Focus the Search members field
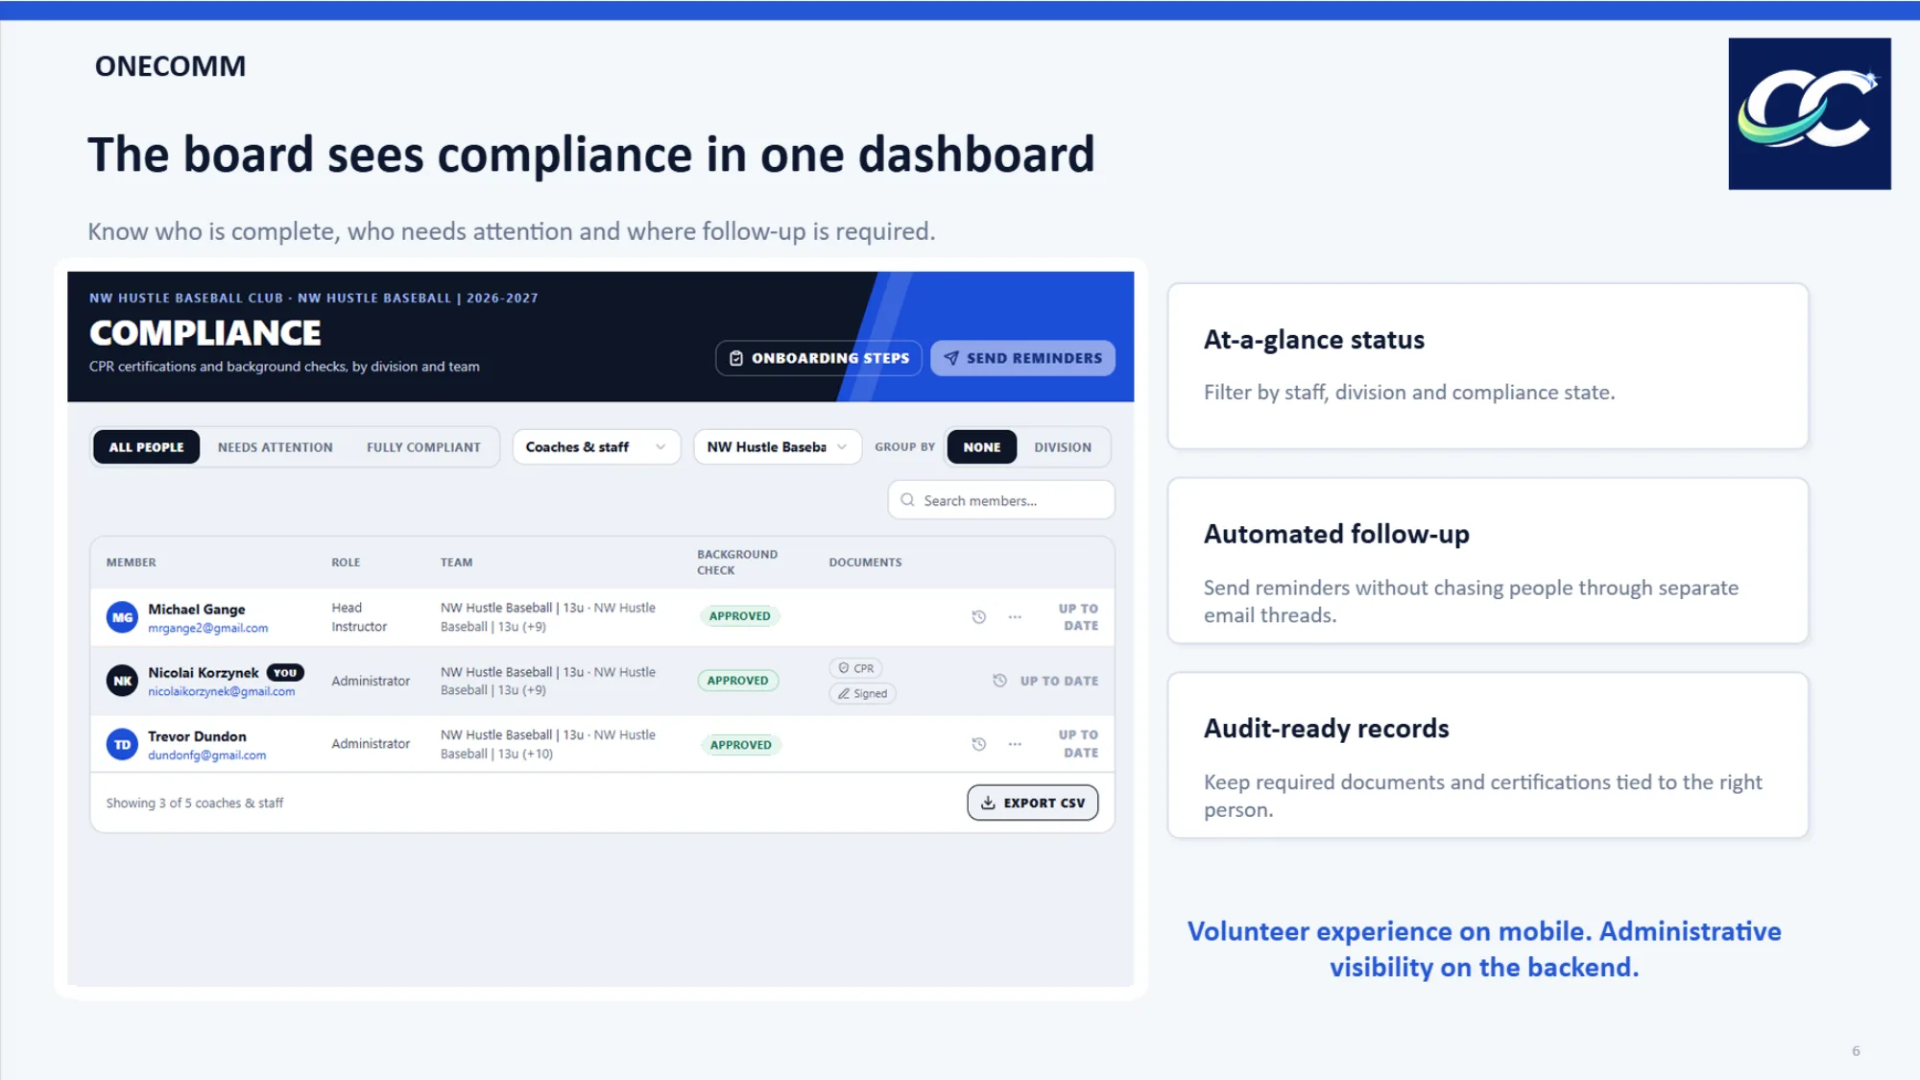The image size is (1920, 1080). click(x=1001, y=500)
